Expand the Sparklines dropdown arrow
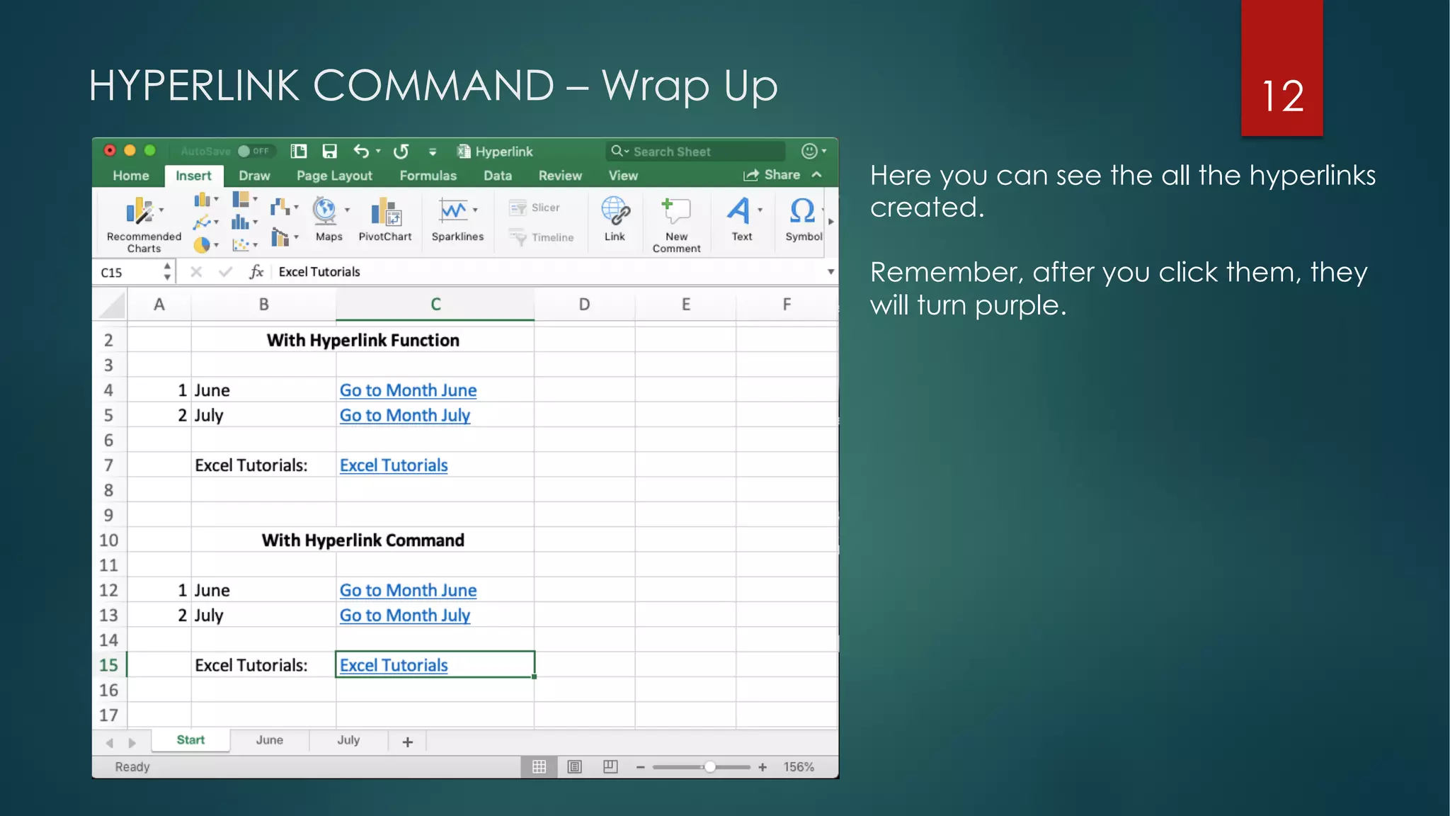Screen dimensions: 1450x816 point(475,210)
